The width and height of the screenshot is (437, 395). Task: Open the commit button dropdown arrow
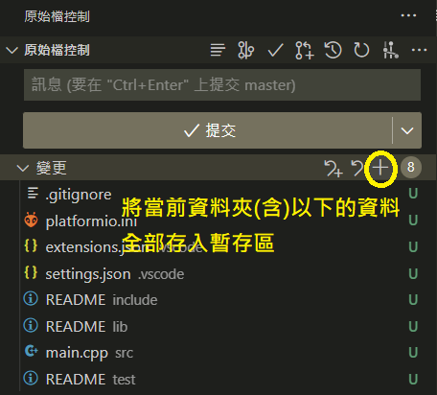pos(407,130)
